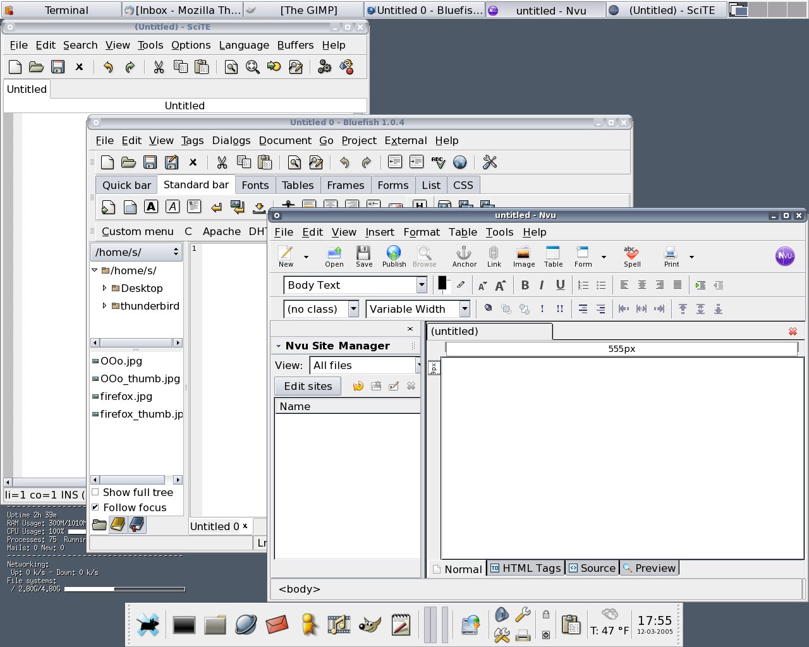Click the horizontal scrollbar under the Bluefish folder tree
Screen dimensions: 809x647
[137, 342]
